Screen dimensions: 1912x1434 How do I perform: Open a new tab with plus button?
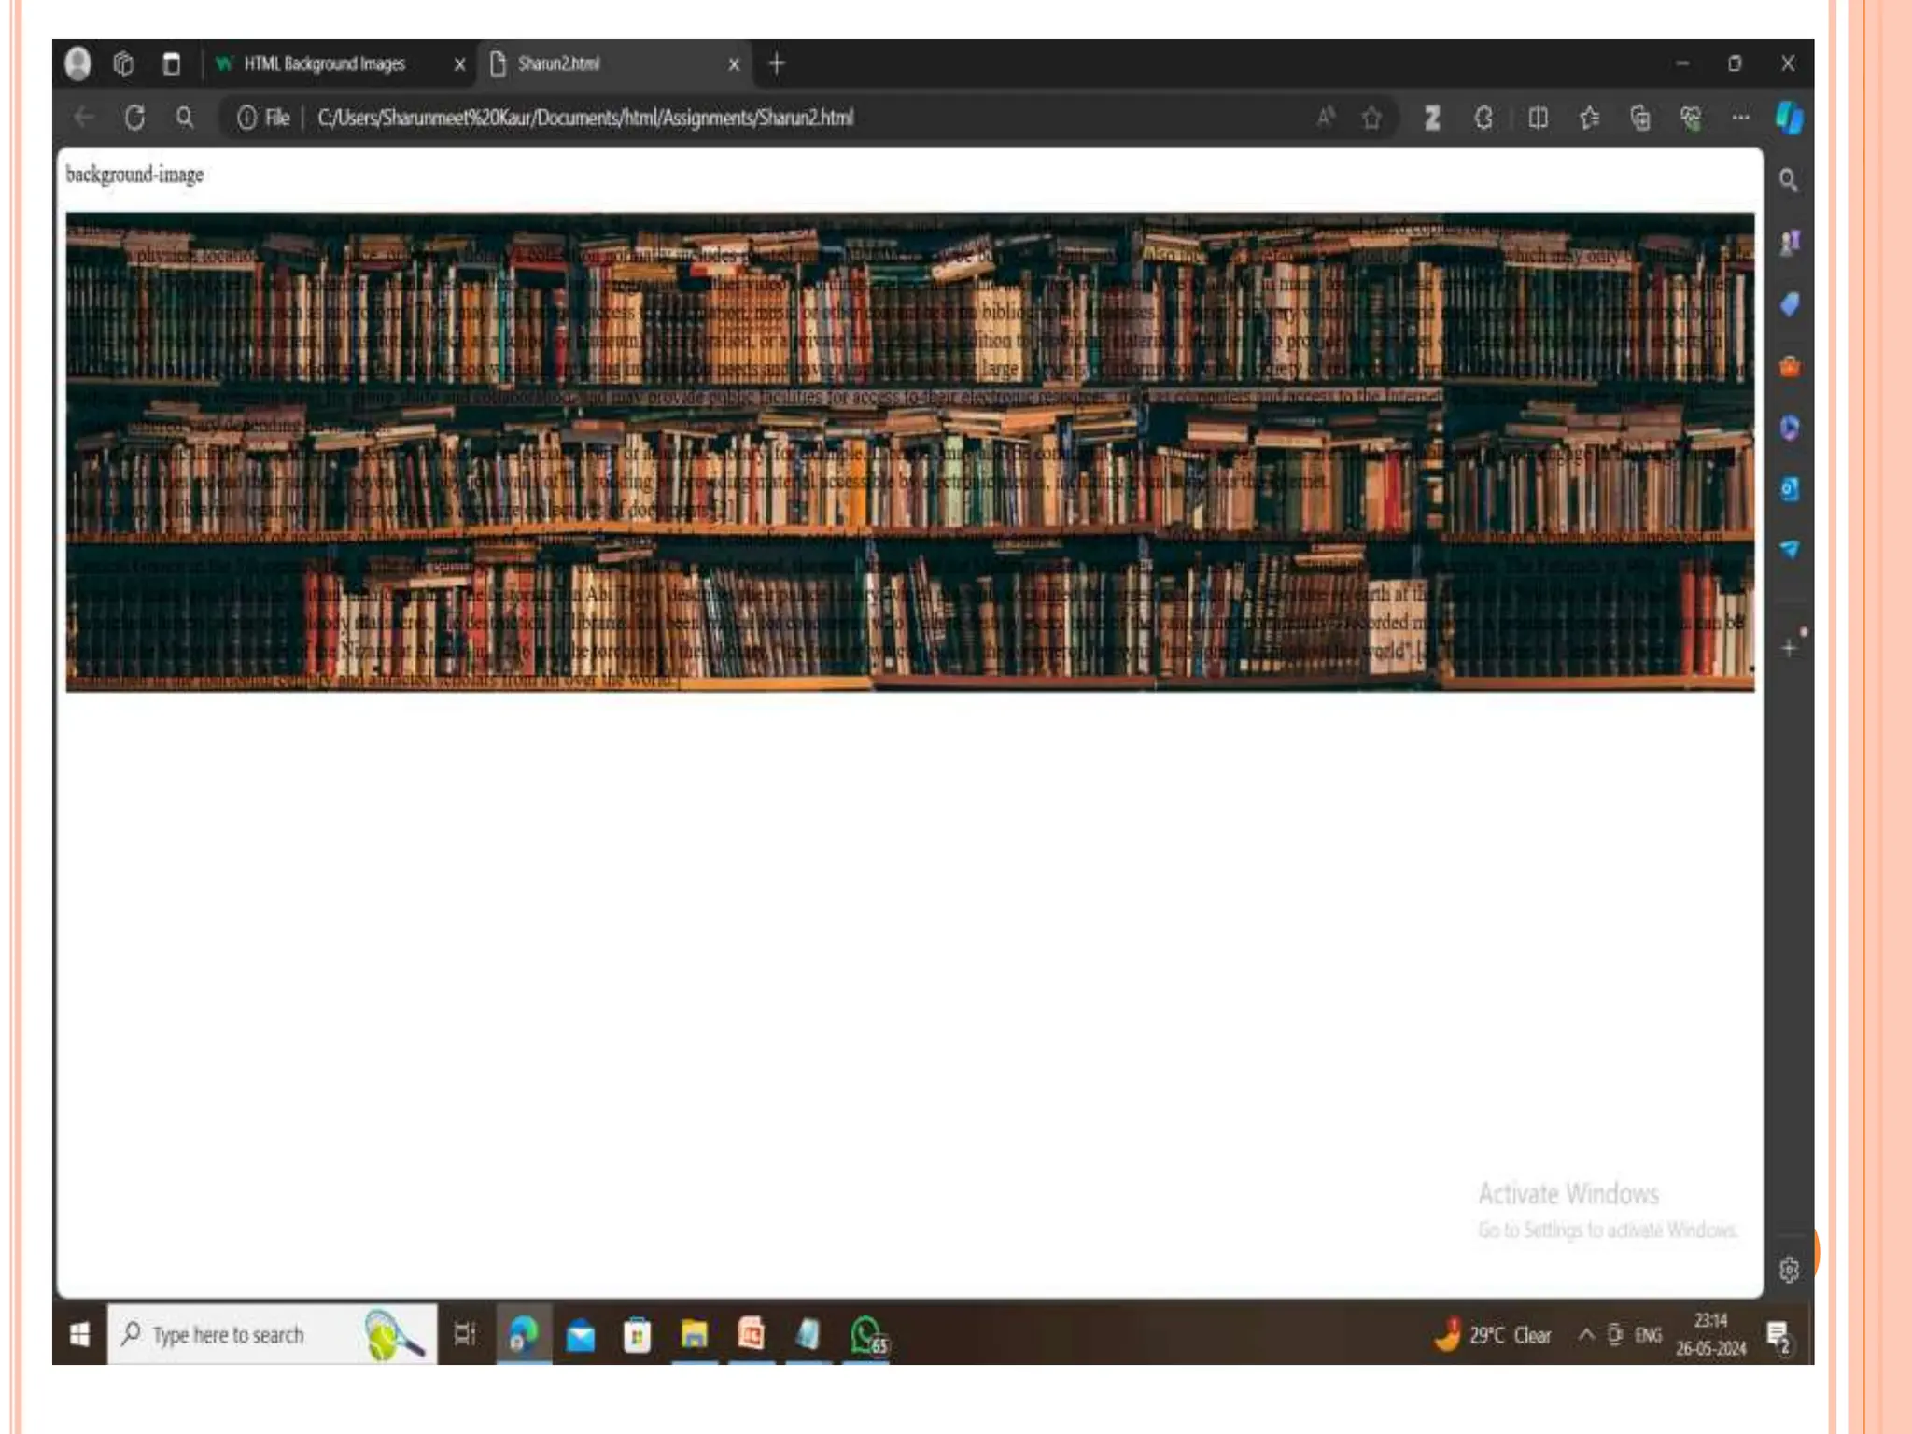(776, 63)
